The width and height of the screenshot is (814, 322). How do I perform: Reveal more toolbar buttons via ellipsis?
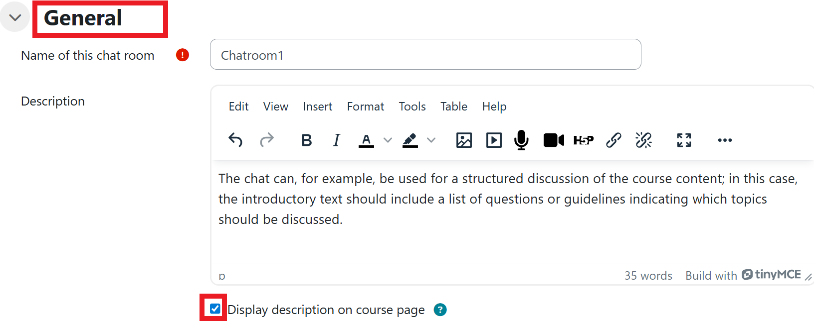point(725,140)
